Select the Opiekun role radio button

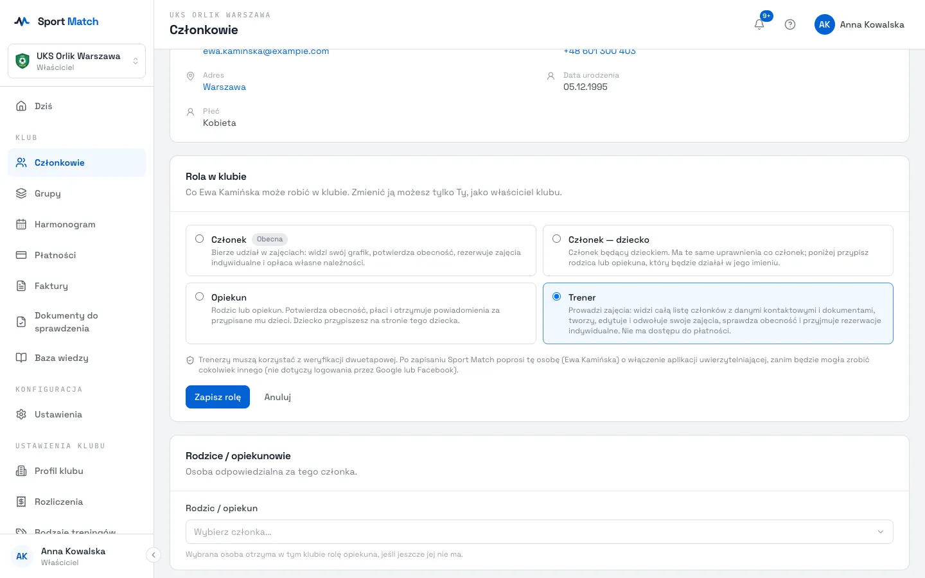(200, 296)
